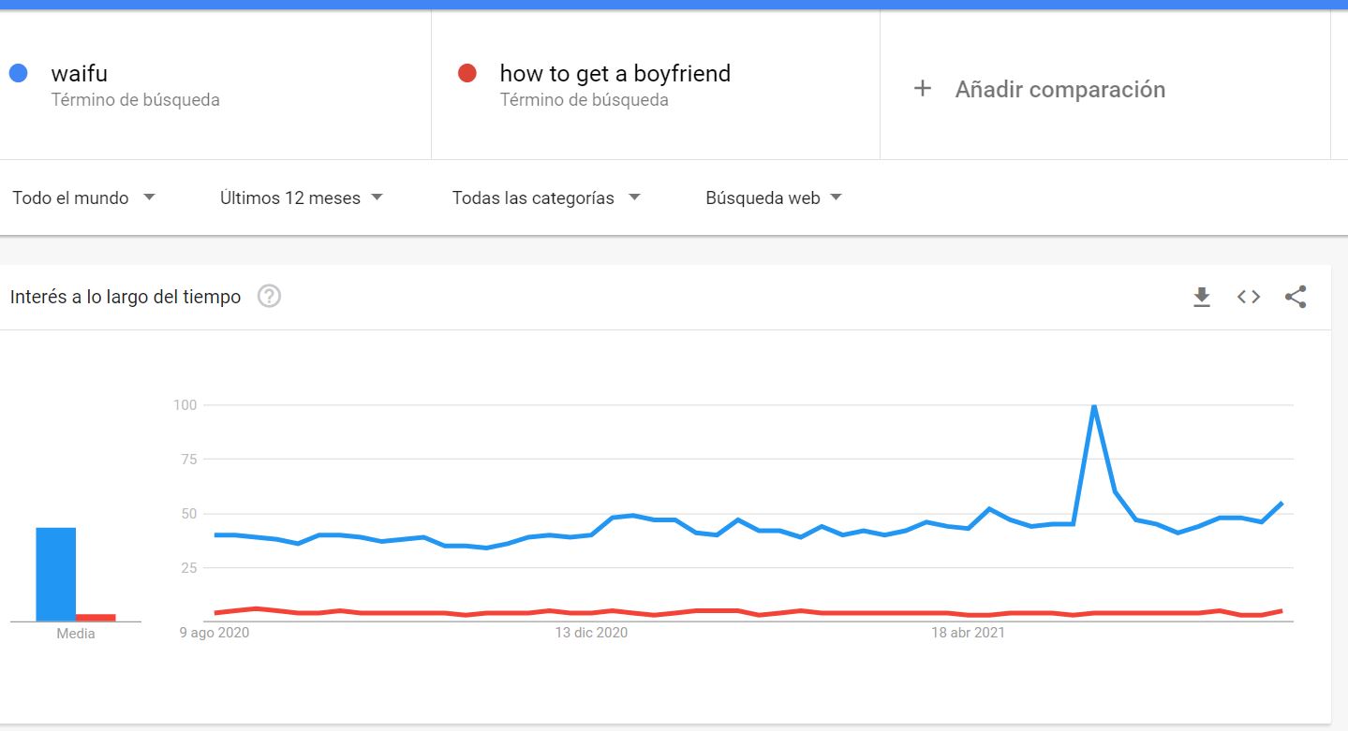Click the 13 dic 2020 date label

point(591,633)
